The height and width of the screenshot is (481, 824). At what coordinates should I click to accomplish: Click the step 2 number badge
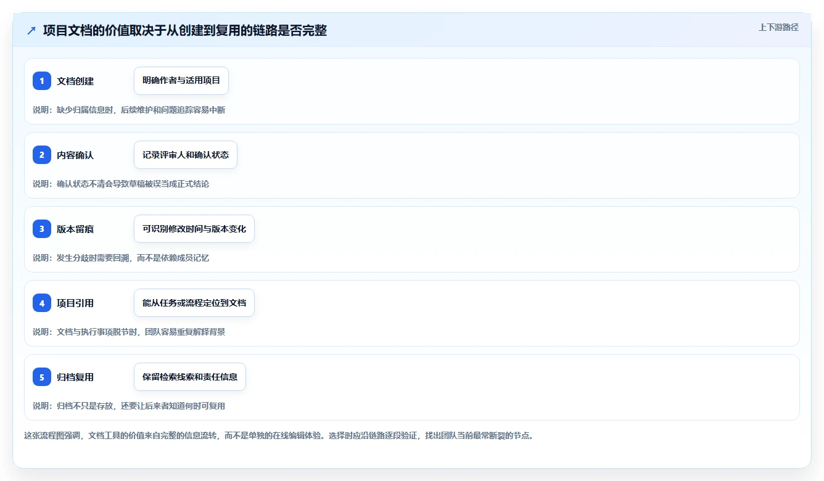pyautogui.click(x=42, y=155)
